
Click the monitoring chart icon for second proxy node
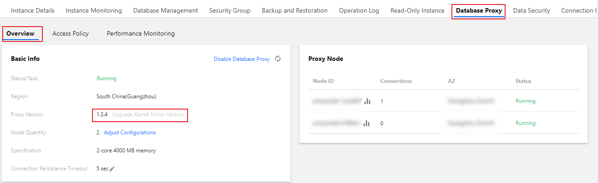[x=367, y=123]
